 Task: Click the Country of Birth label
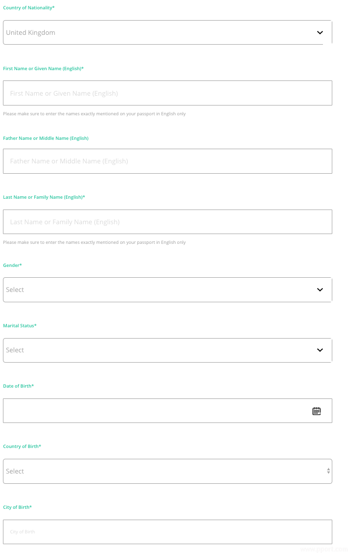pos(22,447)
